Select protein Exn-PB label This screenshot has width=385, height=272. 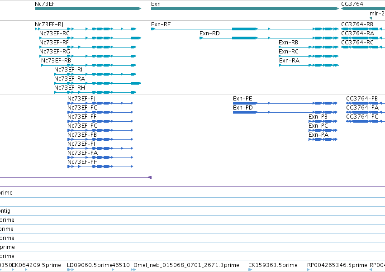(x=318, y=117)
